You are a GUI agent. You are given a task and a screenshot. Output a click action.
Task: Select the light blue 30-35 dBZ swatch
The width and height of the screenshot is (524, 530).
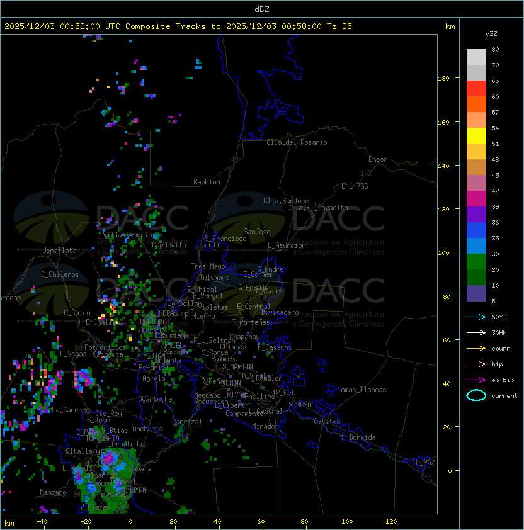476,245
